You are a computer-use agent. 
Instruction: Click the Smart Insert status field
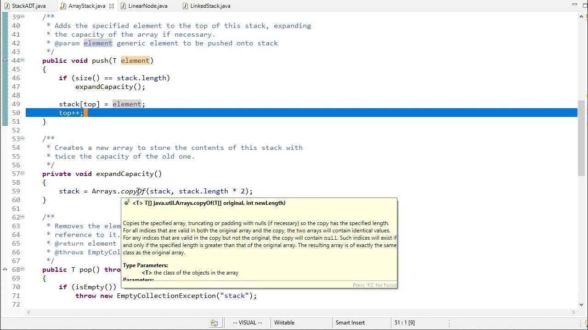pos(350,323)
